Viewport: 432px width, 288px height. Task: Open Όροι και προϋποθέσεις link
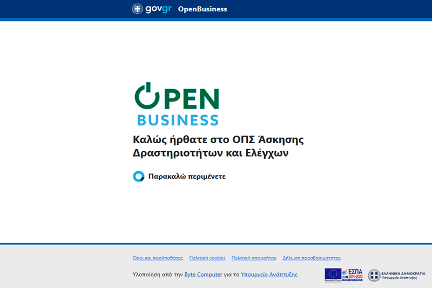(158, 258)
